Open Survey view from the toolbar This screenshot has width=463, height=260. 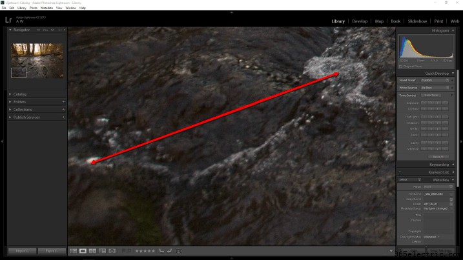point(103,251)
